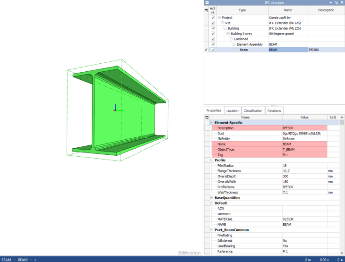Uncheck the Active checkbox for Project
Viewport: 345px width, 262px height.
[x=213, y=17]
